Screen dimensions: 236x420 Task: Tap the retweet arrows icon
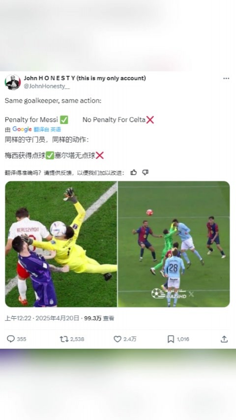click(64, 339)
